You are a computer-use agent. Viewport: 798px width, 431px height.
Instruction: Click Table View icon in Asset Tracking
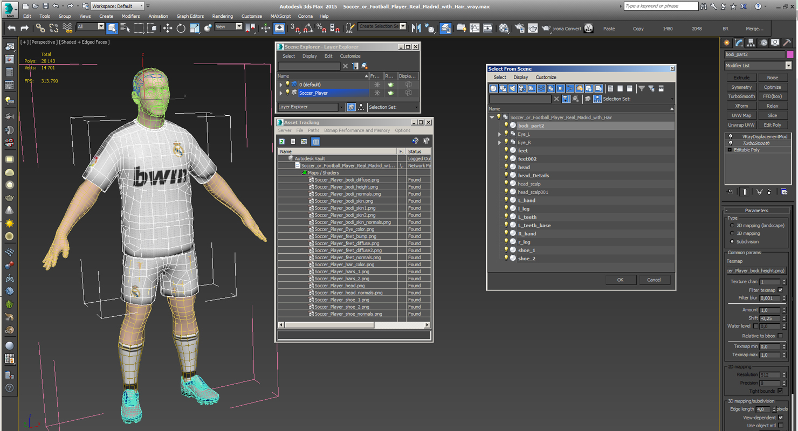click(316, 141)
